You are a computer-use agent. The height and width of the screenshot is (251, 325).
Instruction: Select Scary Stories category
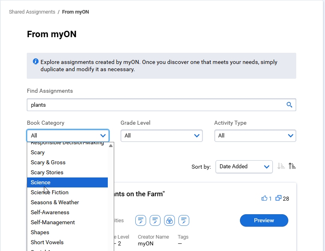[67, 172]
